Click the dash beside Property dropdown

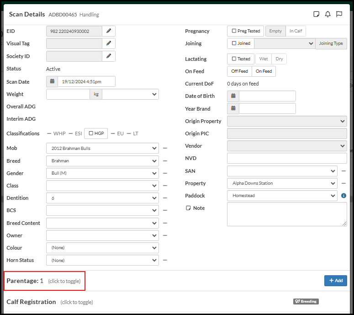[343, 183]
